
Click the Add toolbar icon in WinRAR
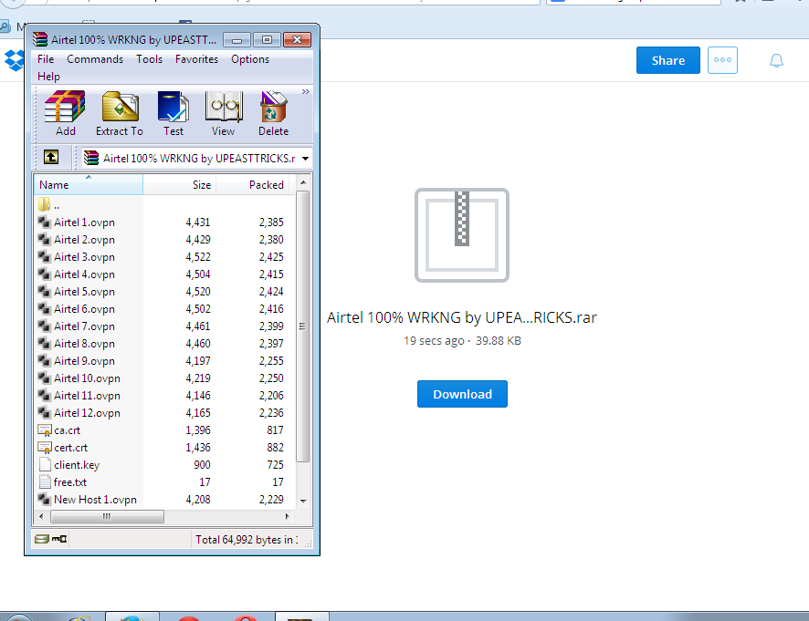tap(65, 113)
